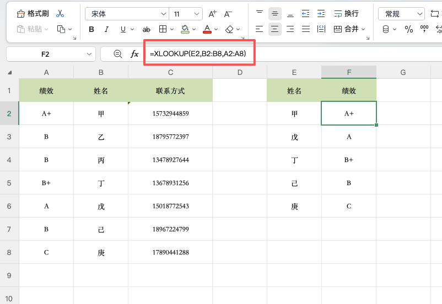Open the Clear options dropdown arrow

pyautogui.click(x=238, y=29)
